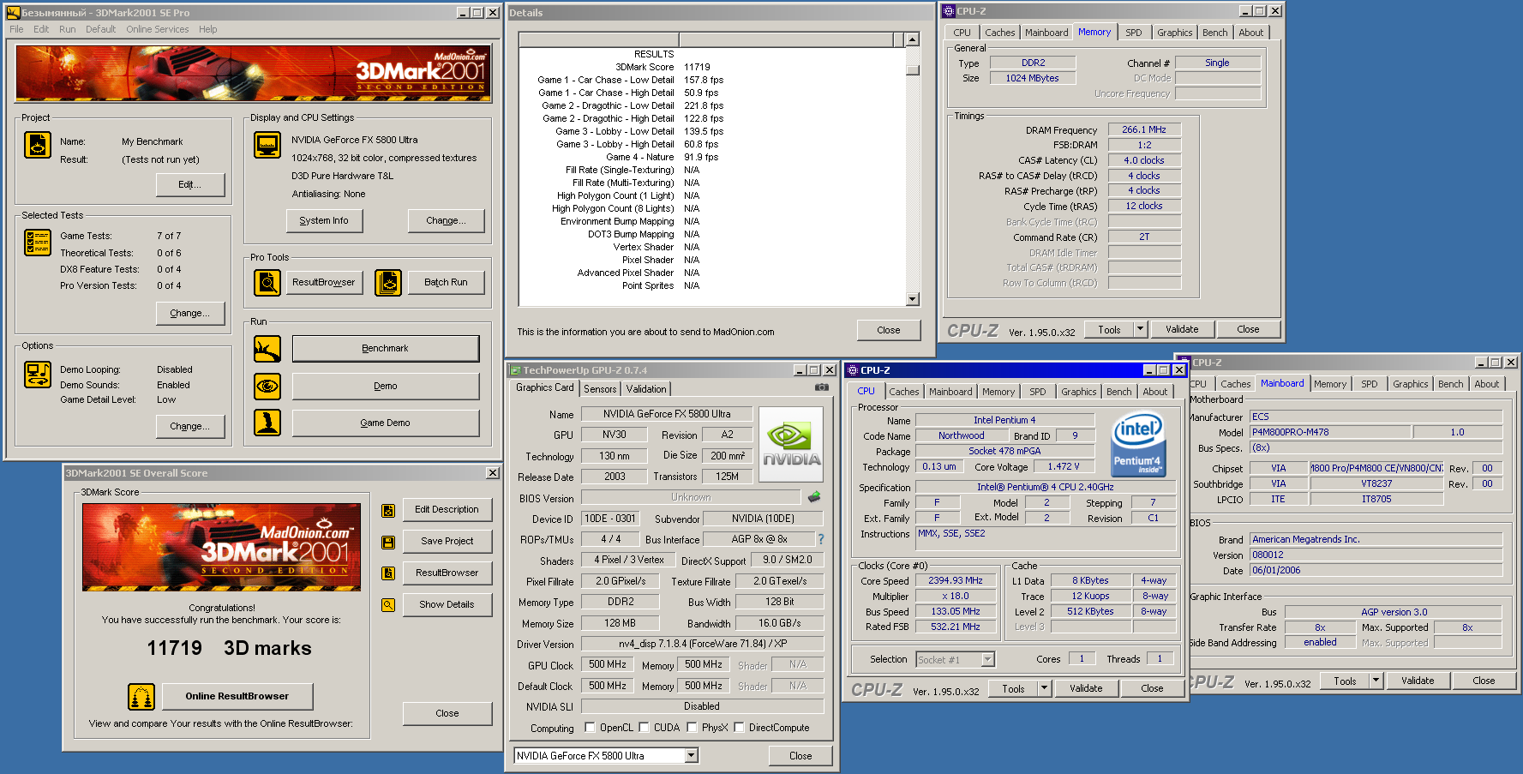The image size is (1523, 774).
Task: Open the Online Services menu
Action: point(158,29)
